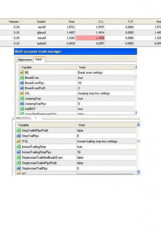Click the 1.5707 stop loss value

coord(100,27)
